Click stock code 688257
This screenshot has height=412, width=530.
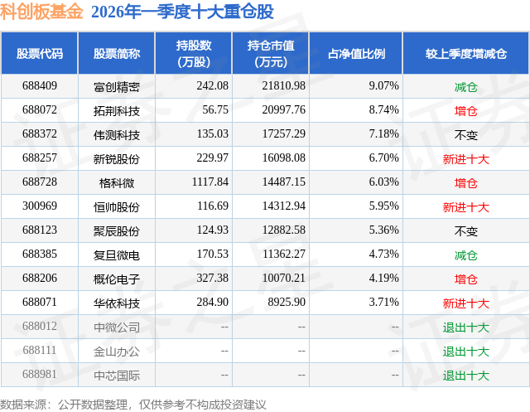(x=40, y=158)
